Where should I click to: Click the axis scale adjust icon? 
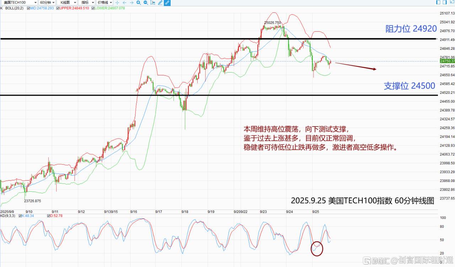click(153, 2)
